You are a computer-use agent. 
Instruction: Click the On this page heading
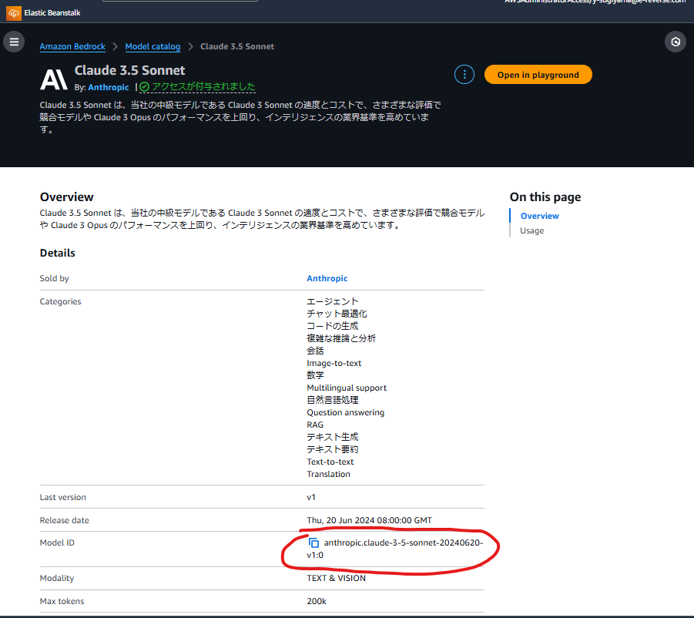pyautogui.click(x=545, y=197)
